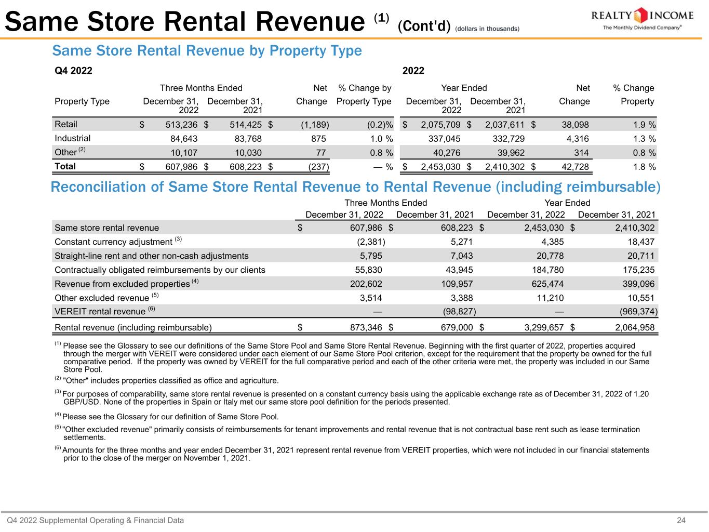This screenshot has width=709, height=532.
Task: Click the Reconciliation of Same Store Rental Revenue heading
Action: (x=355, y=187)
